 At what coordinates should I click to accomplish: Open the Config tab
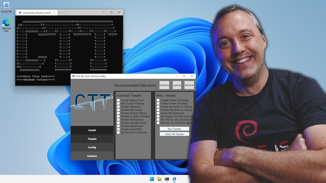tap(92, 147)
